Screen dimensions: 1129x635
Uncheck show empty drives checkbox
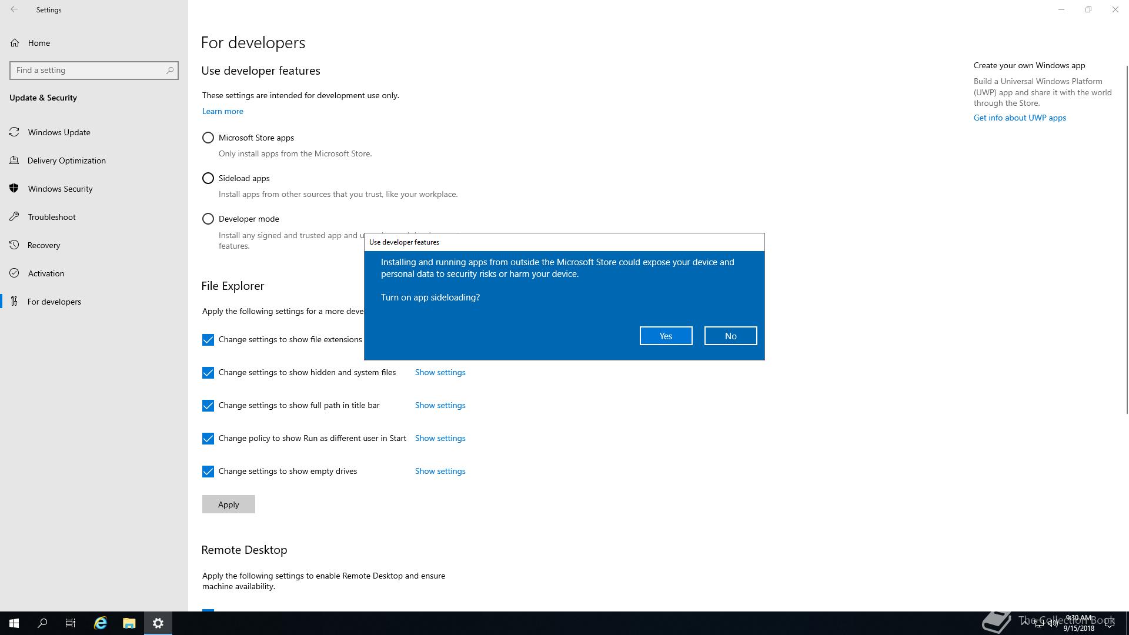pyautogui.click(x=208, y=472)
